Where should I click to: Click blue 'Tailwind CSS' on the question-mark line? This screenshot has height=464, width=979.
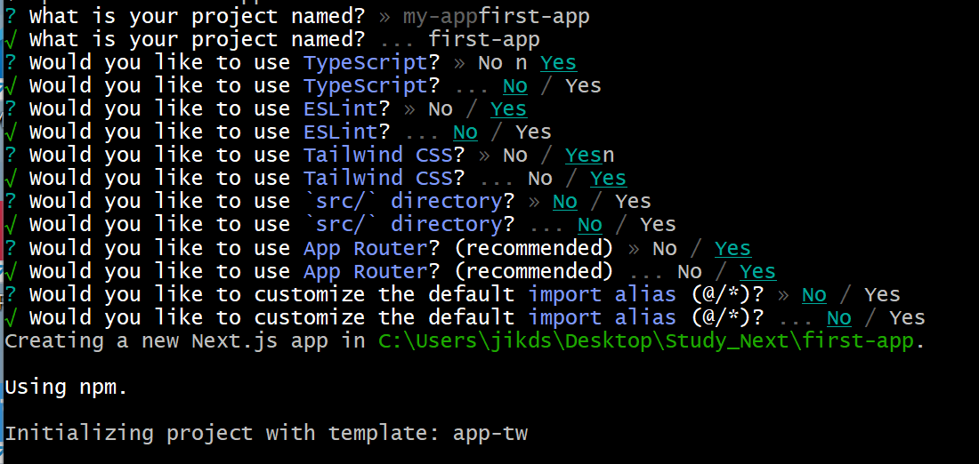(377, 156)
